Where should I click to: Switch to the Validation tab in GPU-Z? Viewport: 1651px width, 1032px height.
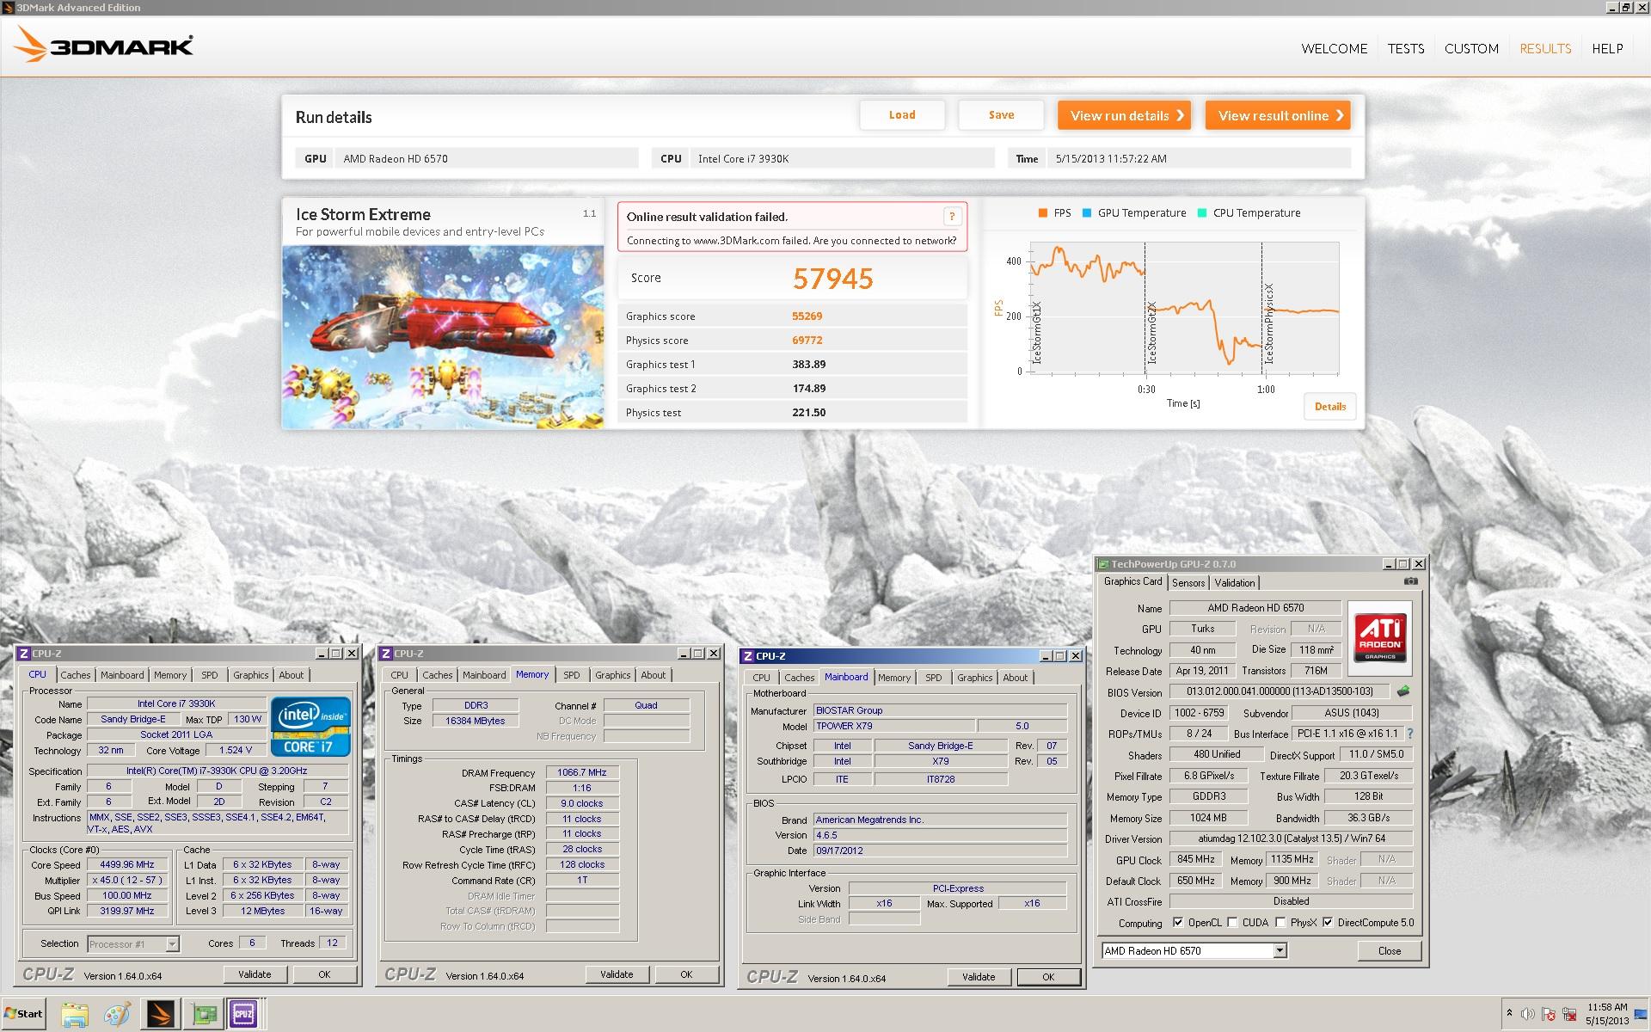coord(1235,583)
